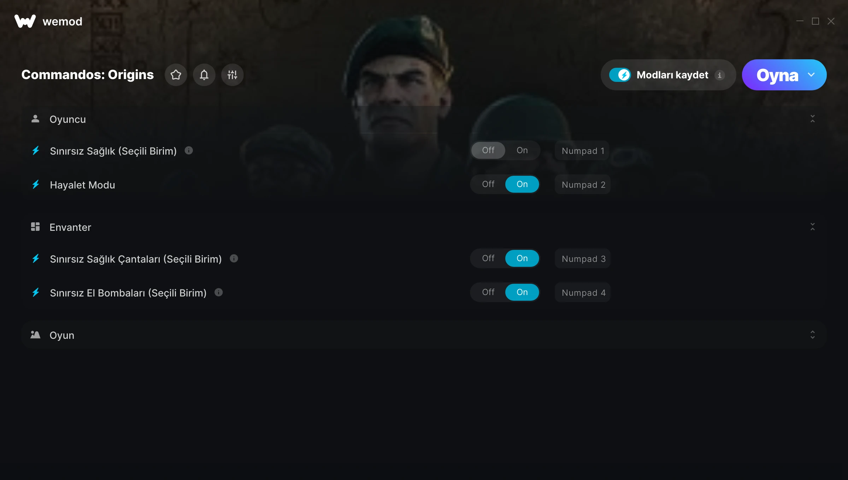Show info for Sınırsız Sağlık Çantaları
Image resolution: width=848 pixels, height=480 pixels.
pos(234,259)
